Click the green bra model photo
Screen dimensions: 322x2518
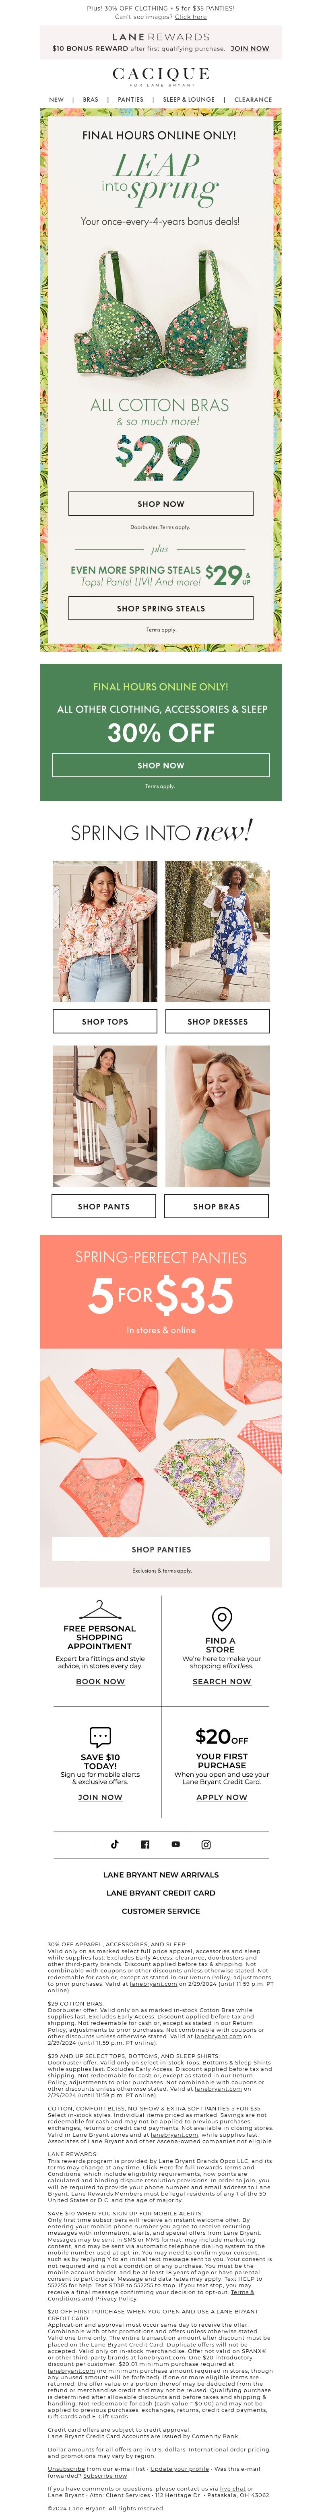pyautogui.click(x=218, y=1116)
